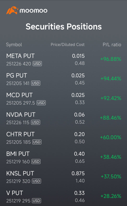Click the USD badge on KNSL PUT
Viewport: 127px width, 206px height.
click(37, 181)
